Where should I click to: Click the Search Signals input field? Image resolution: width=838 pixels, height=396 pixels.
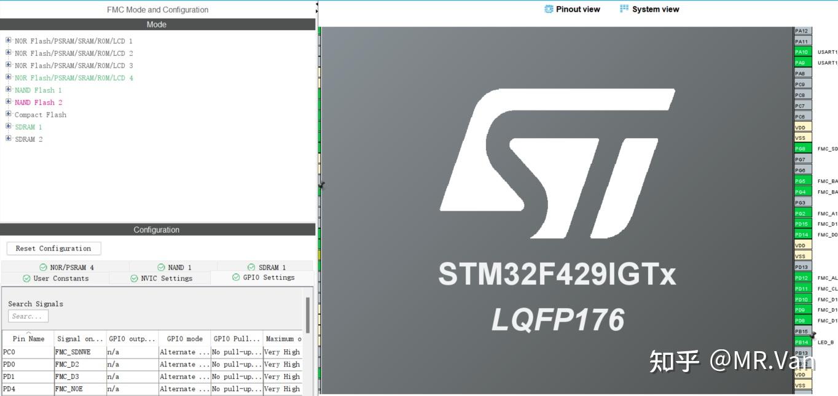tap(28, 316)
